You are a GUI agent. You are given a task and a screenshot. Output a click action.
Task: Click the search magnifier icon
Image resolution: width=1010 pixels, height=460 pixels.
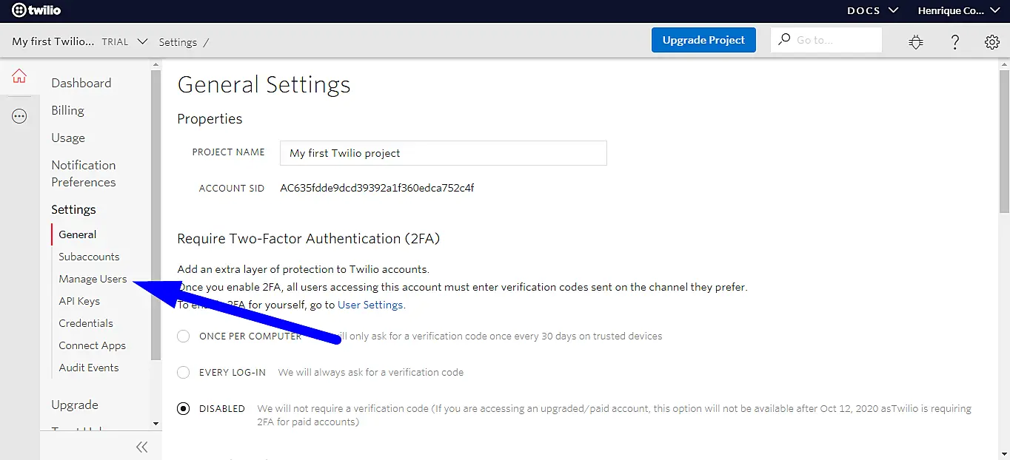click(784, 39)
